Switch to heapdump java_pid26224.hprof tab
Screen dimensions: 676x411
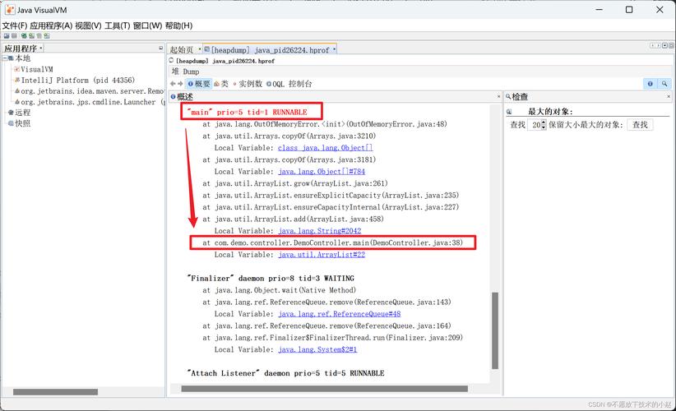(270, 50)
